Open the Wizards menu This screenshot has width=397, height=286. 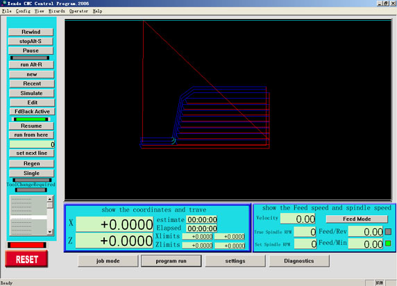pyautogui.click(x=56, y=11)
